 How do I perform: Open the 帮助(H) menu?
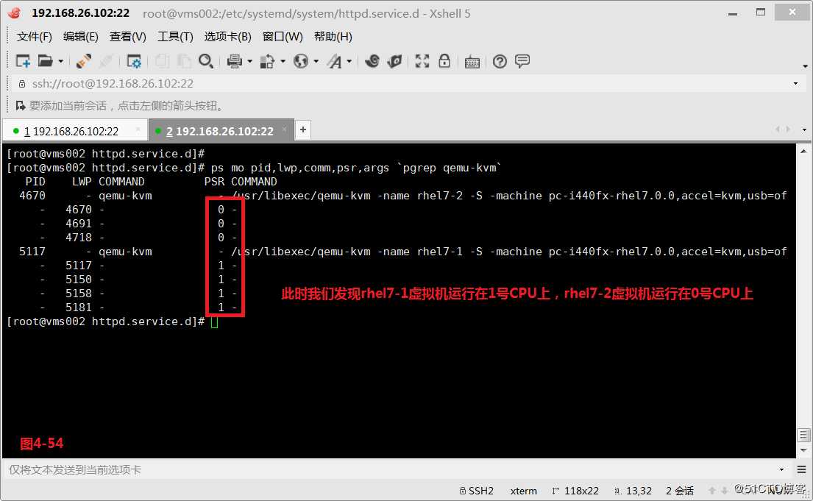tap(333, 37)
